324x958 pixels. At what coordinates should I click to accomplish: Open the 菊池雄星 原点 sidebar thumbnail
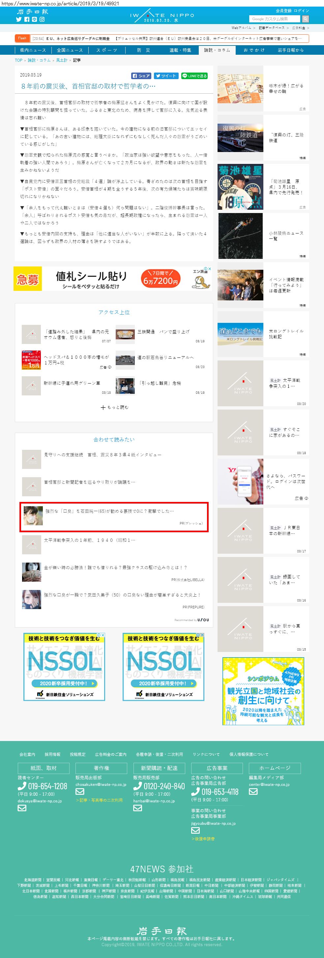240,187
